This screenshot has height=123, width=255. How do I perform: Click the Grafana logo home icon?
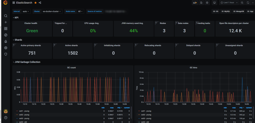point(5,3)
